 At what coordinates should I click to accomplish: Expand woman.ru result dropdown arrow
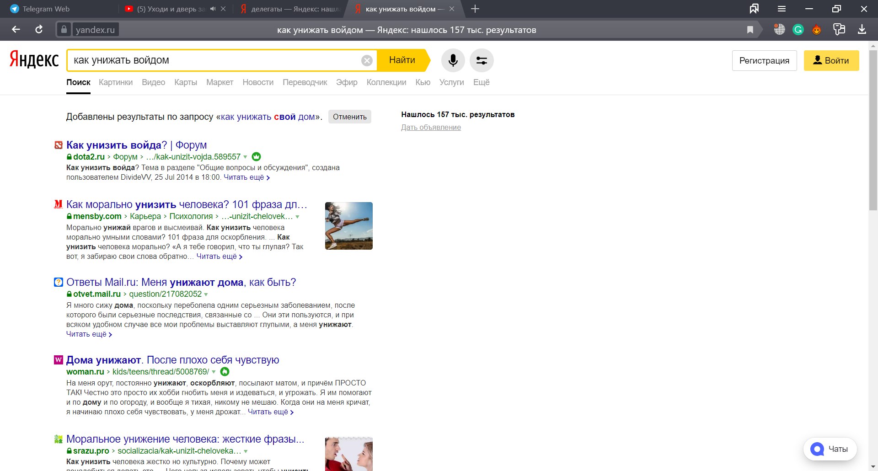(214, 372)
